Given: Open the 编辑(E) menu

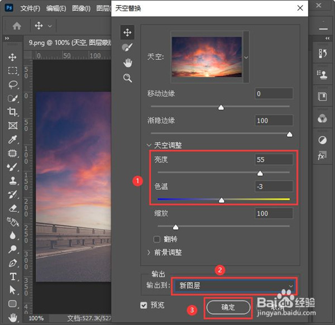Looking at the screenshot, I should coord(56,8).
